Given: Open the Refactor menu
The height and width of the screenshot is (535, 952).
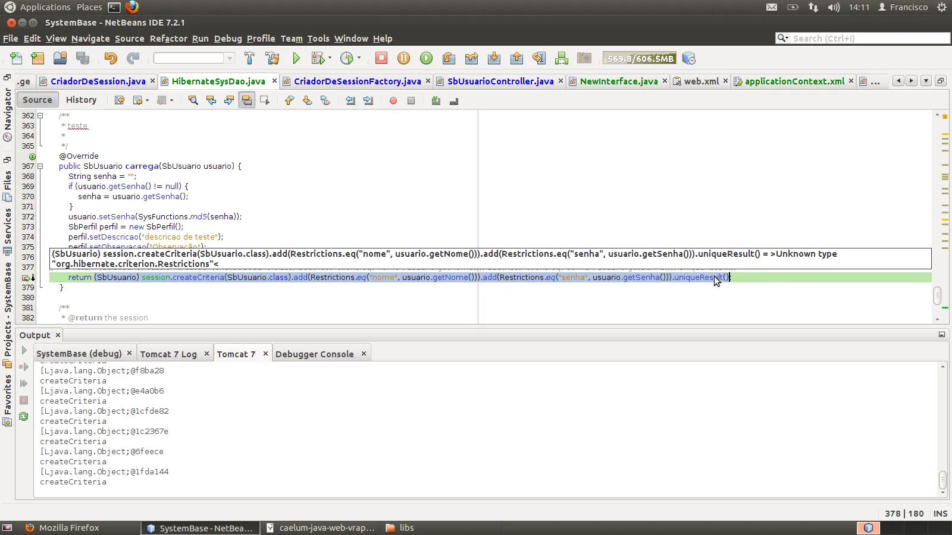Looking at the screenshot, I should tap(168, 39).
